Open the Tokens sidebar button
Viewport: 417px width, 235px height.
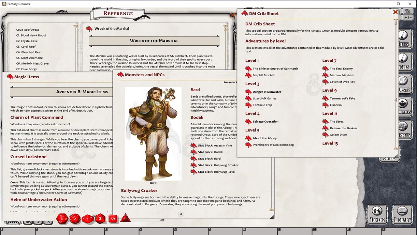[377, 215]
